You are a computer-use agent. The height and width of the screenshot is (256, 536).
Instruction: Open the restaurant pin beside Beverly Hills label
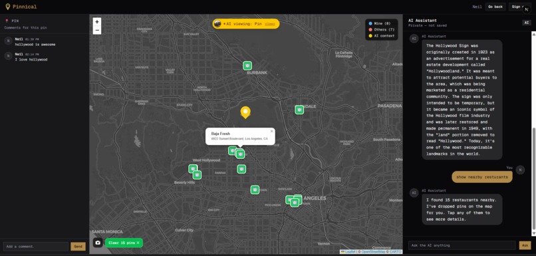click(x=197, y=175)
